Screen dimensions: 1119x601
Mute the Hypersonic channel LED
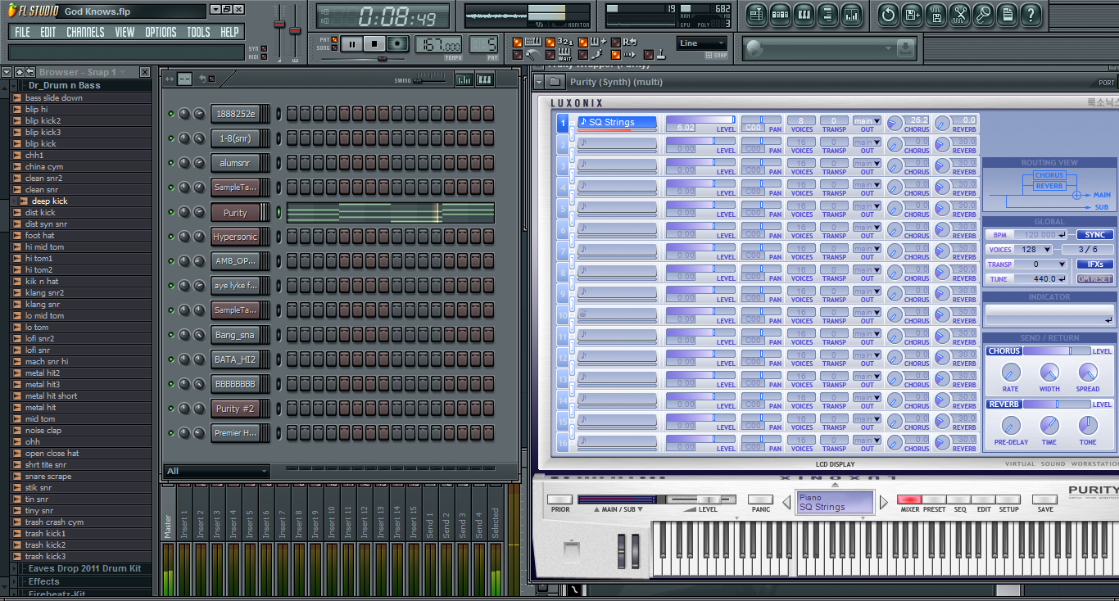coord(171,237)
